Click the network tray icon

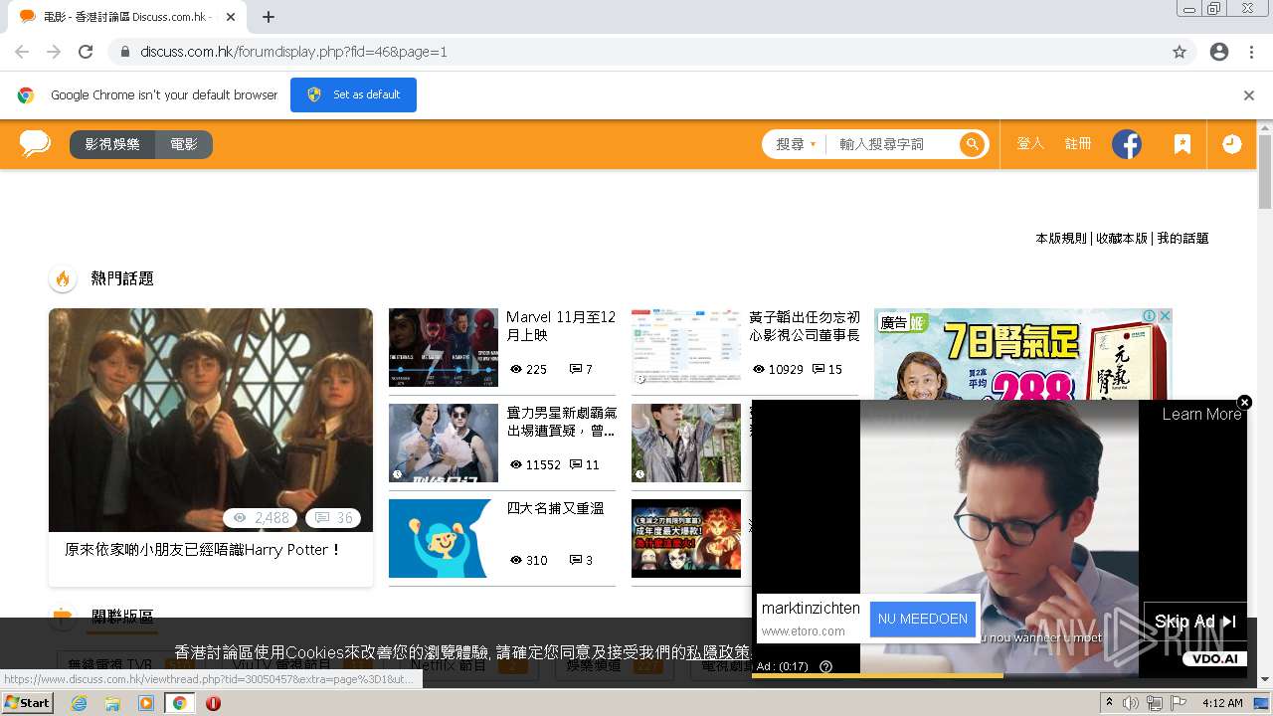(x=1154, y=703)
